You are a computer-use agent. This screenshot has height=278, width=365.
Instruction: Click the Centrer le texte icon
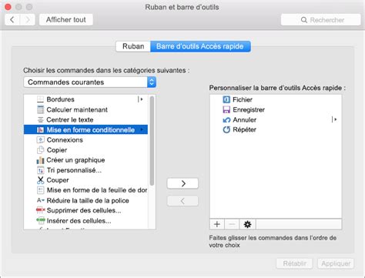pyautogui.click(x=40, y=119)
